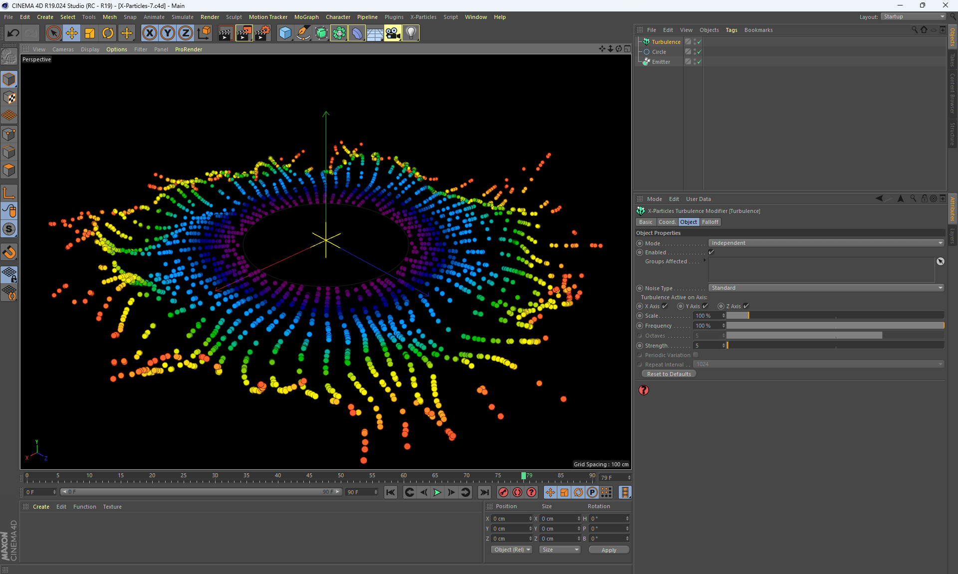
Task: Add a Cube primitive object
Action: [x=285, y=33]
